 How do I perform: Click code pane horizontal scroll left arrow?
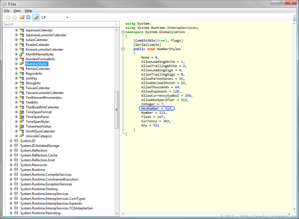point(123,214)
